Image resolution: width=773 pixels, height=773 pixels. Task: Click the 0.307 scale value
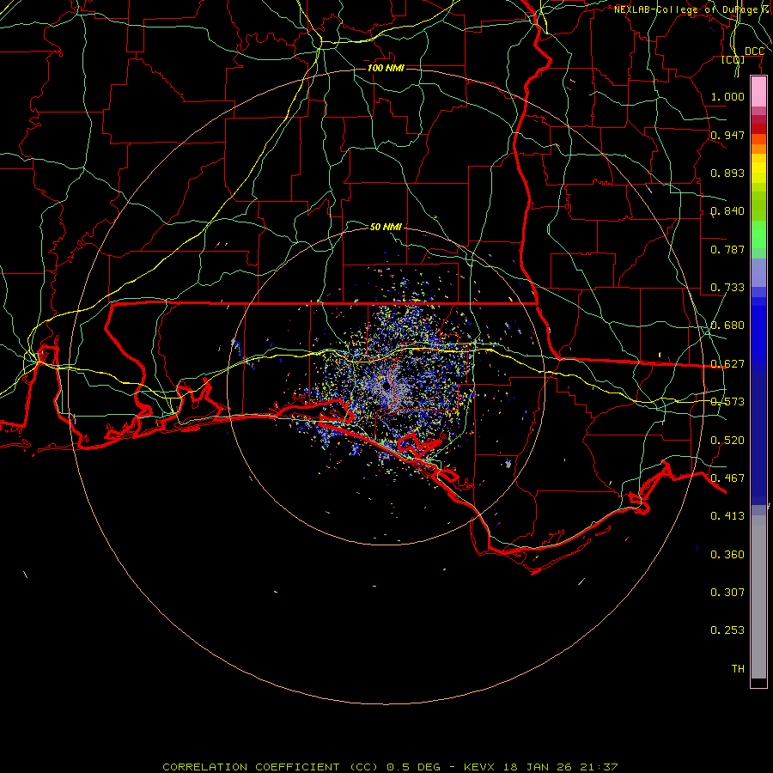tap(727, 593)
